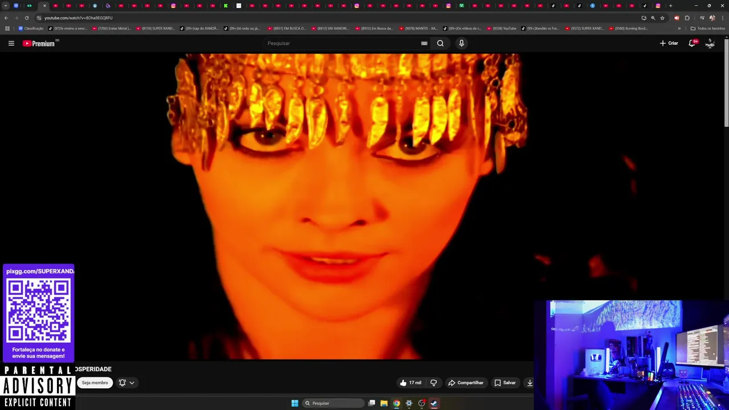
Task: Like the video with 17 mil thumbs up
Action: coord(411,383)
